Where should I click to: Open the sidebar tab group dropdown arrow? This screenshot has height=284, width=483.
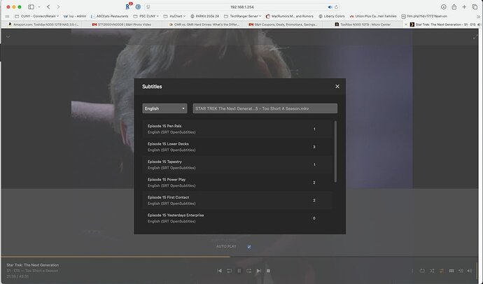(39, 7)
